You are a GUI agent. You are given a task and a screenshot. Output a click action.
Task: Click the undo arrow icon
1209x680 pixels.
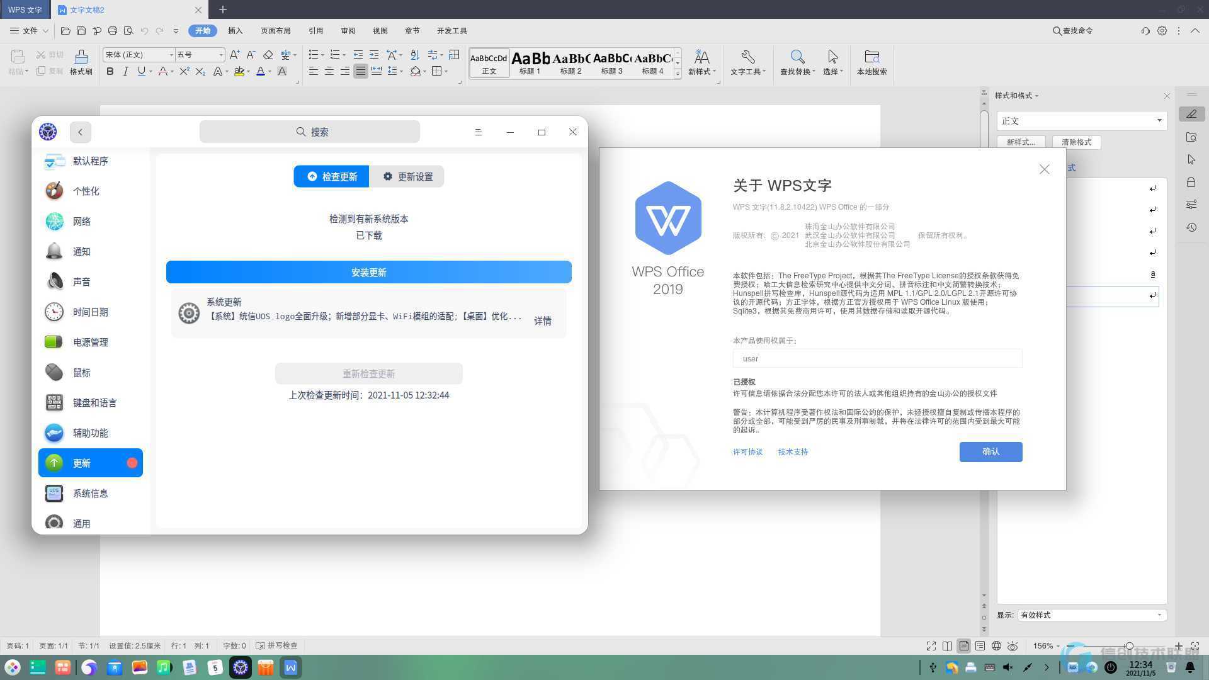[x=144, y=31]
